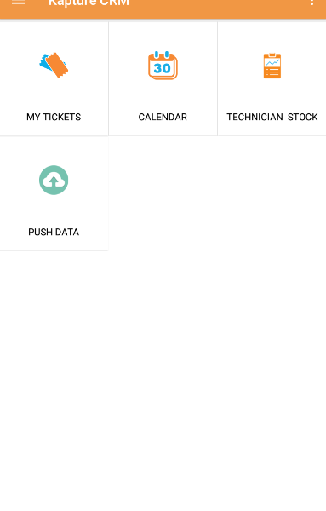
Task: Open the My Tickets tile
Action: [x=54, y=78]
